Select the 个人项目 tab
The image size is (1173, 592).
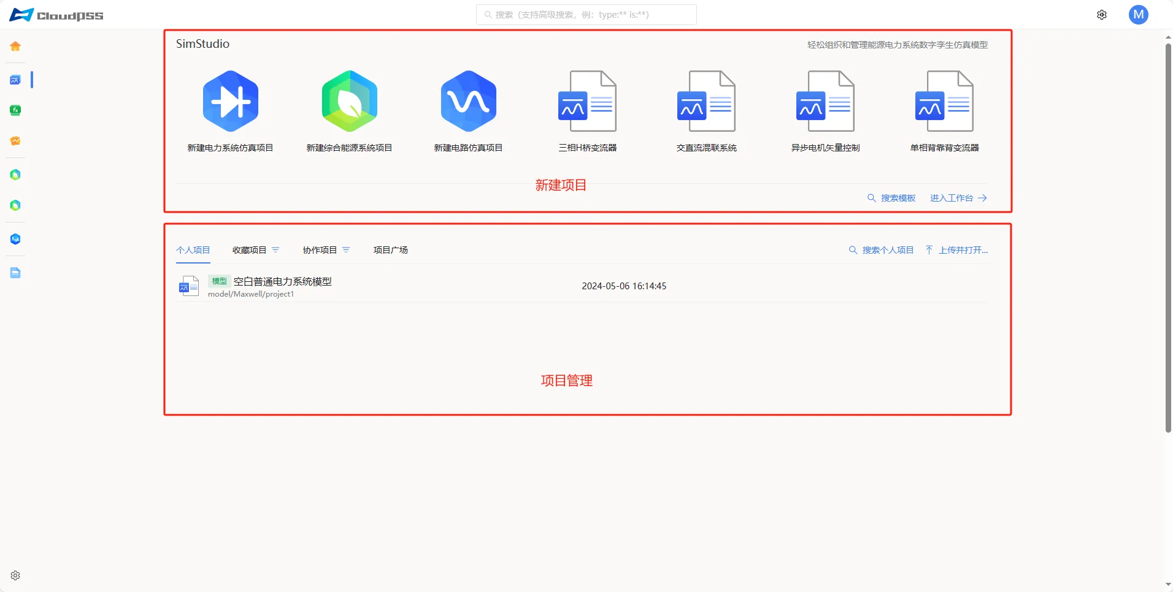(193, 250)
